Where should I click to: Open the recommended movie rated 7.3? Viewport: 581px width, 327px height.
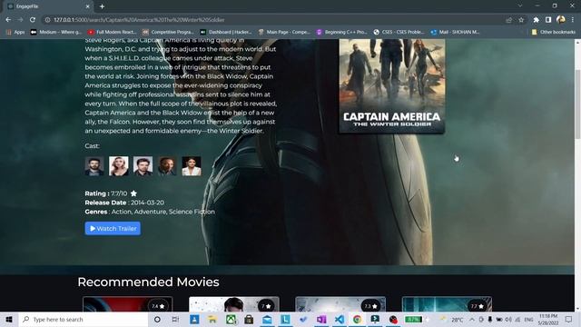(340, 304)
